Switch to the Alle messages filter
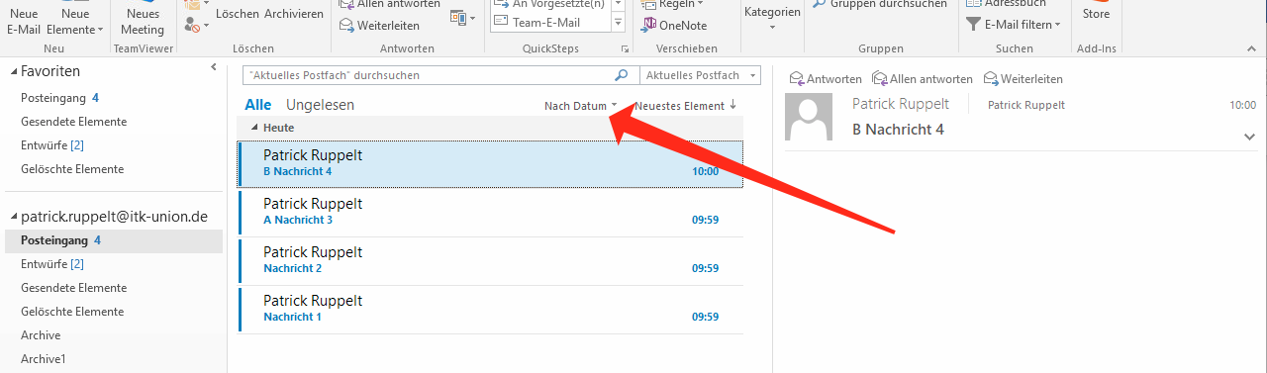1267x373 pixels. pyautogui.click(x=258, y=105)
